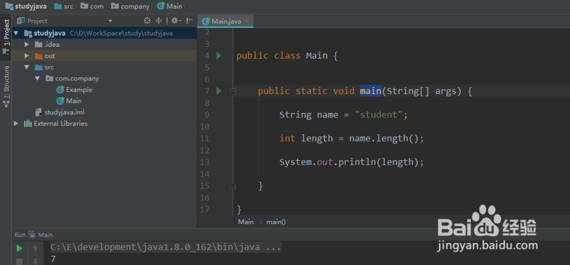Click the class name Main in line 4

[x=316, y=56]
